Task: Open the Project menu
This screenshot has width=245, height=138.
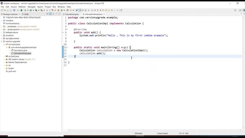Action: (47, 7)
